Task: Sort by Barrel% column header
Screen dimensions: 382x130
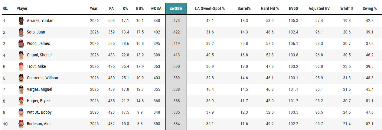Action: pyautogui.click(x=244, y=8)
